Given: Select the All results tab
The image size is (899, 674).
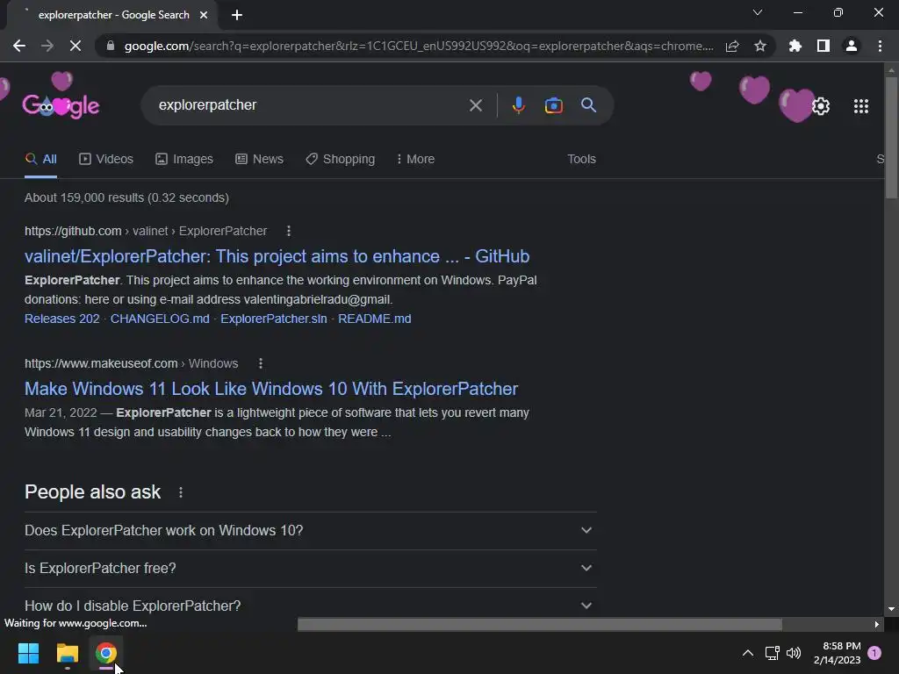Looking at the screenshot, I should coord(40,160).
